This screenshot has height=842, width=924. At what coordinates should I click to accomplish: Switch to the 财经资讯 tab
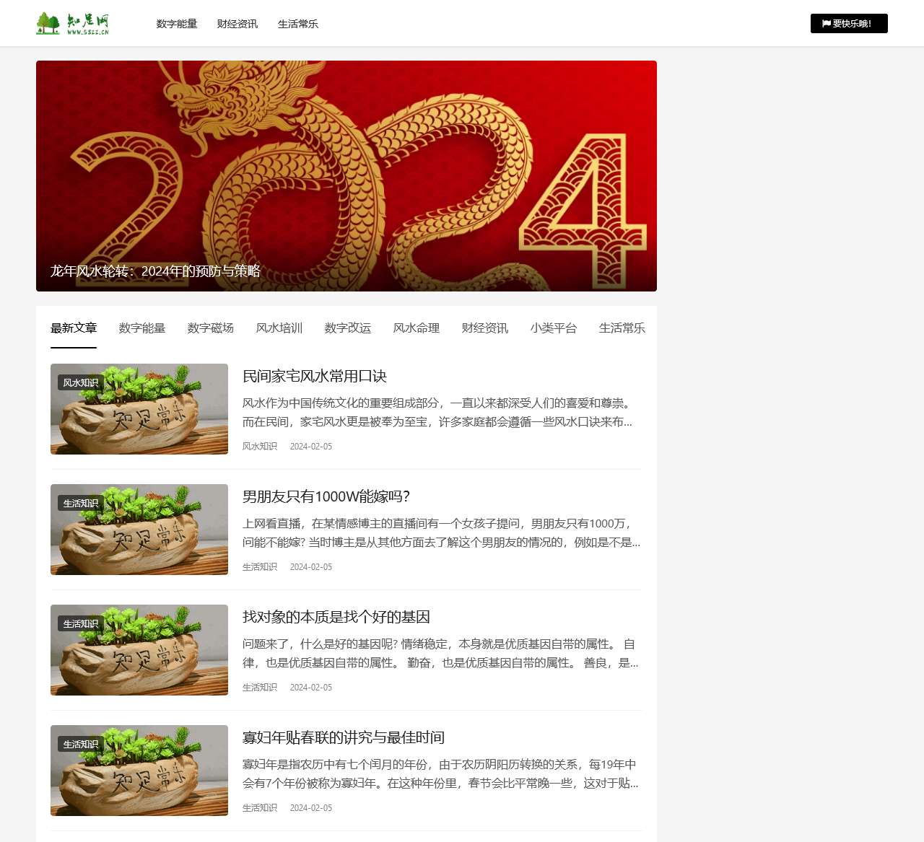pos(485,328)
